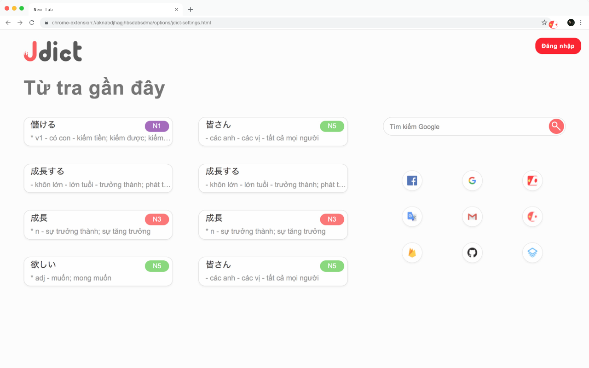This screenshot has height=368, width=589.
Task: Open the Facebook shortcut icon
Action: coord(412,180)
